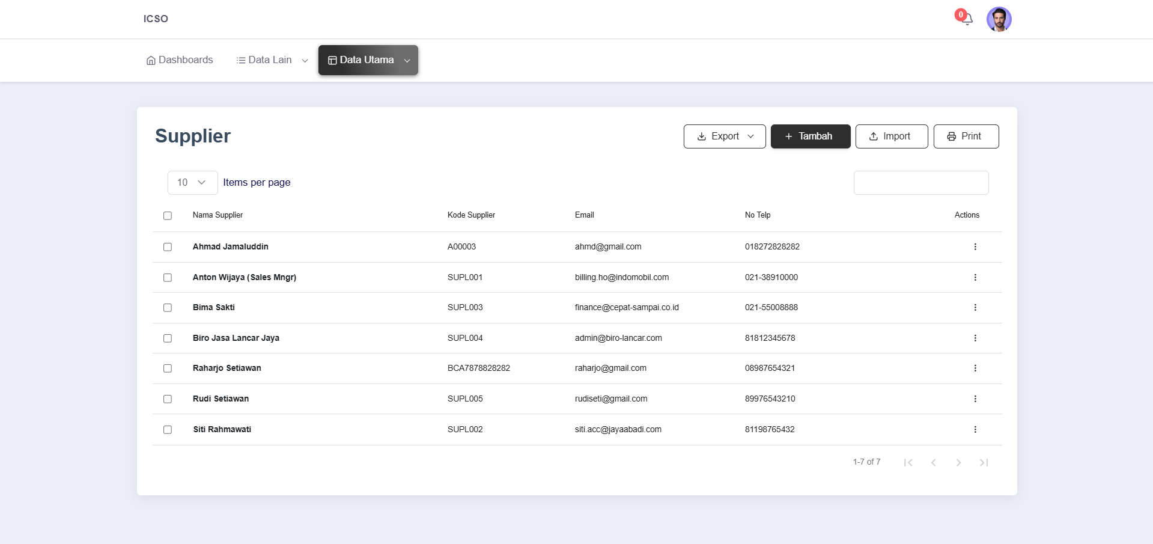The height and width of the screenshot is (544, 1153).
Task: Click the Tambah button
Action: (810, 136)
